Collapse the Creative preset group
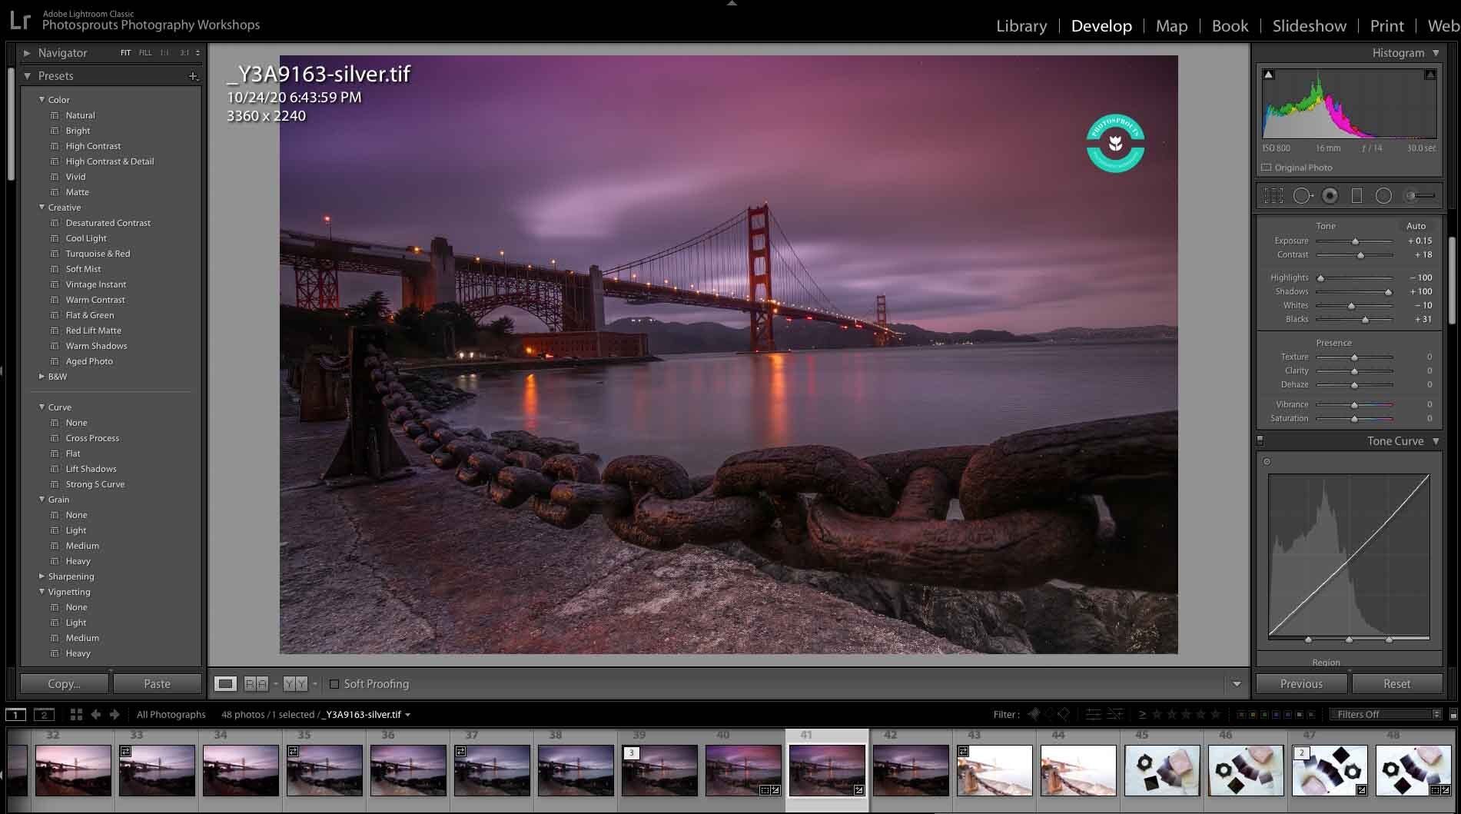 [x=42, y=207]
